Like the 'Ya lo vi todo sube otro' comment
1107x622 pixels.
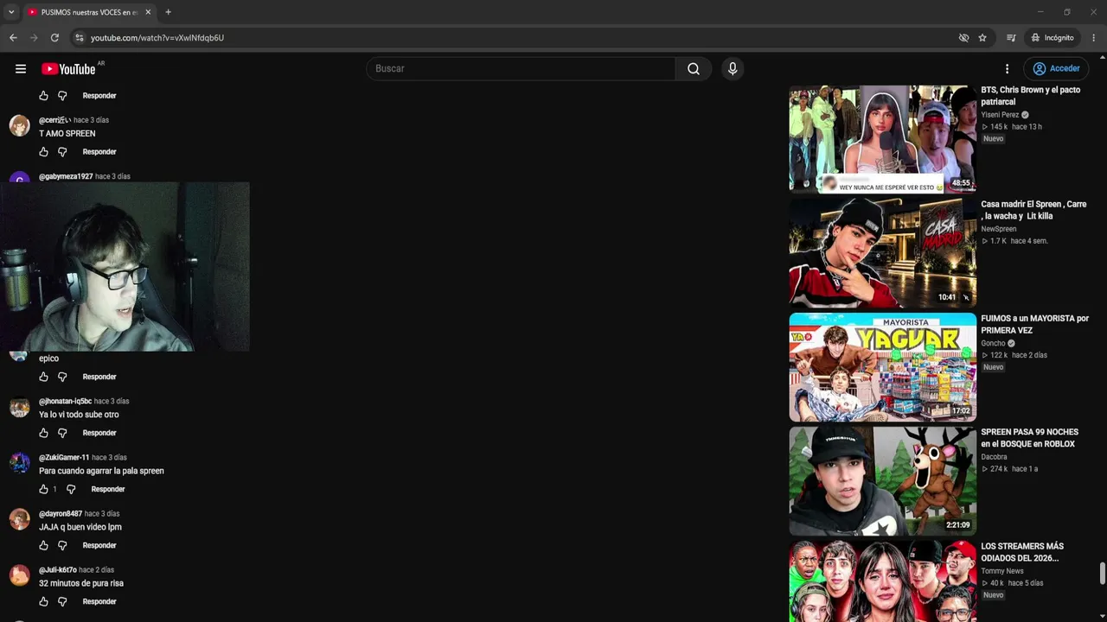pos(44,433)
